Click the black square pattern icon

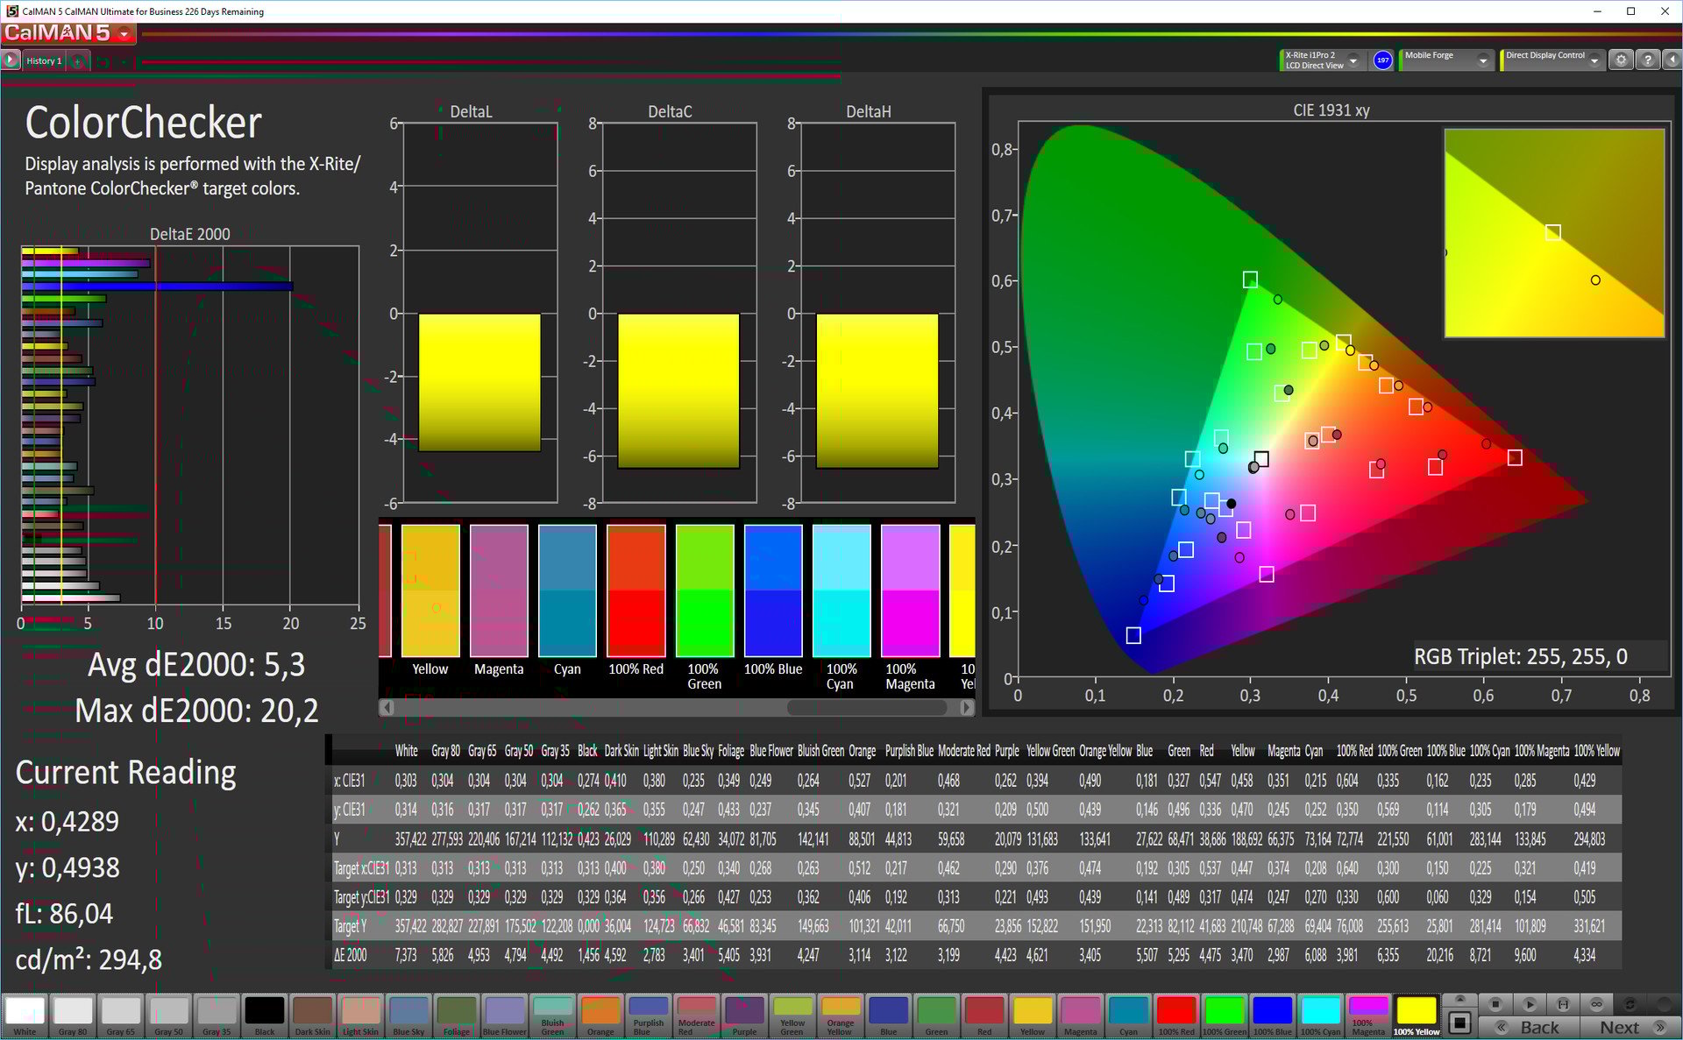pyautogui.click(x=1459, y=1022)
